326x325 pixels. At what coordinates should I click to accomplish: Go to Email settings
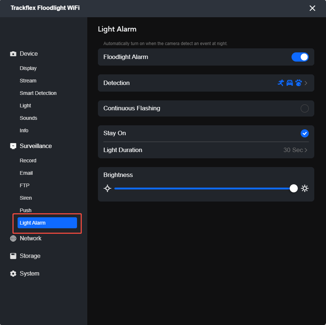click(x=26, y=173)
